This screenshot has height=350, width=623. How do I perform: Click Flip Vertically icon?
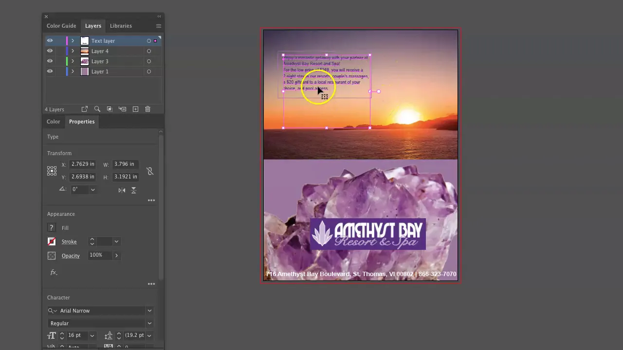(x=133, y=190)
